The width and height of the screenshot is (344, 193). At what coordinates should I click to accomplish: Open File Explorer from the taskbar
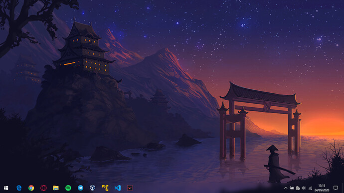[x=56, y=188]
